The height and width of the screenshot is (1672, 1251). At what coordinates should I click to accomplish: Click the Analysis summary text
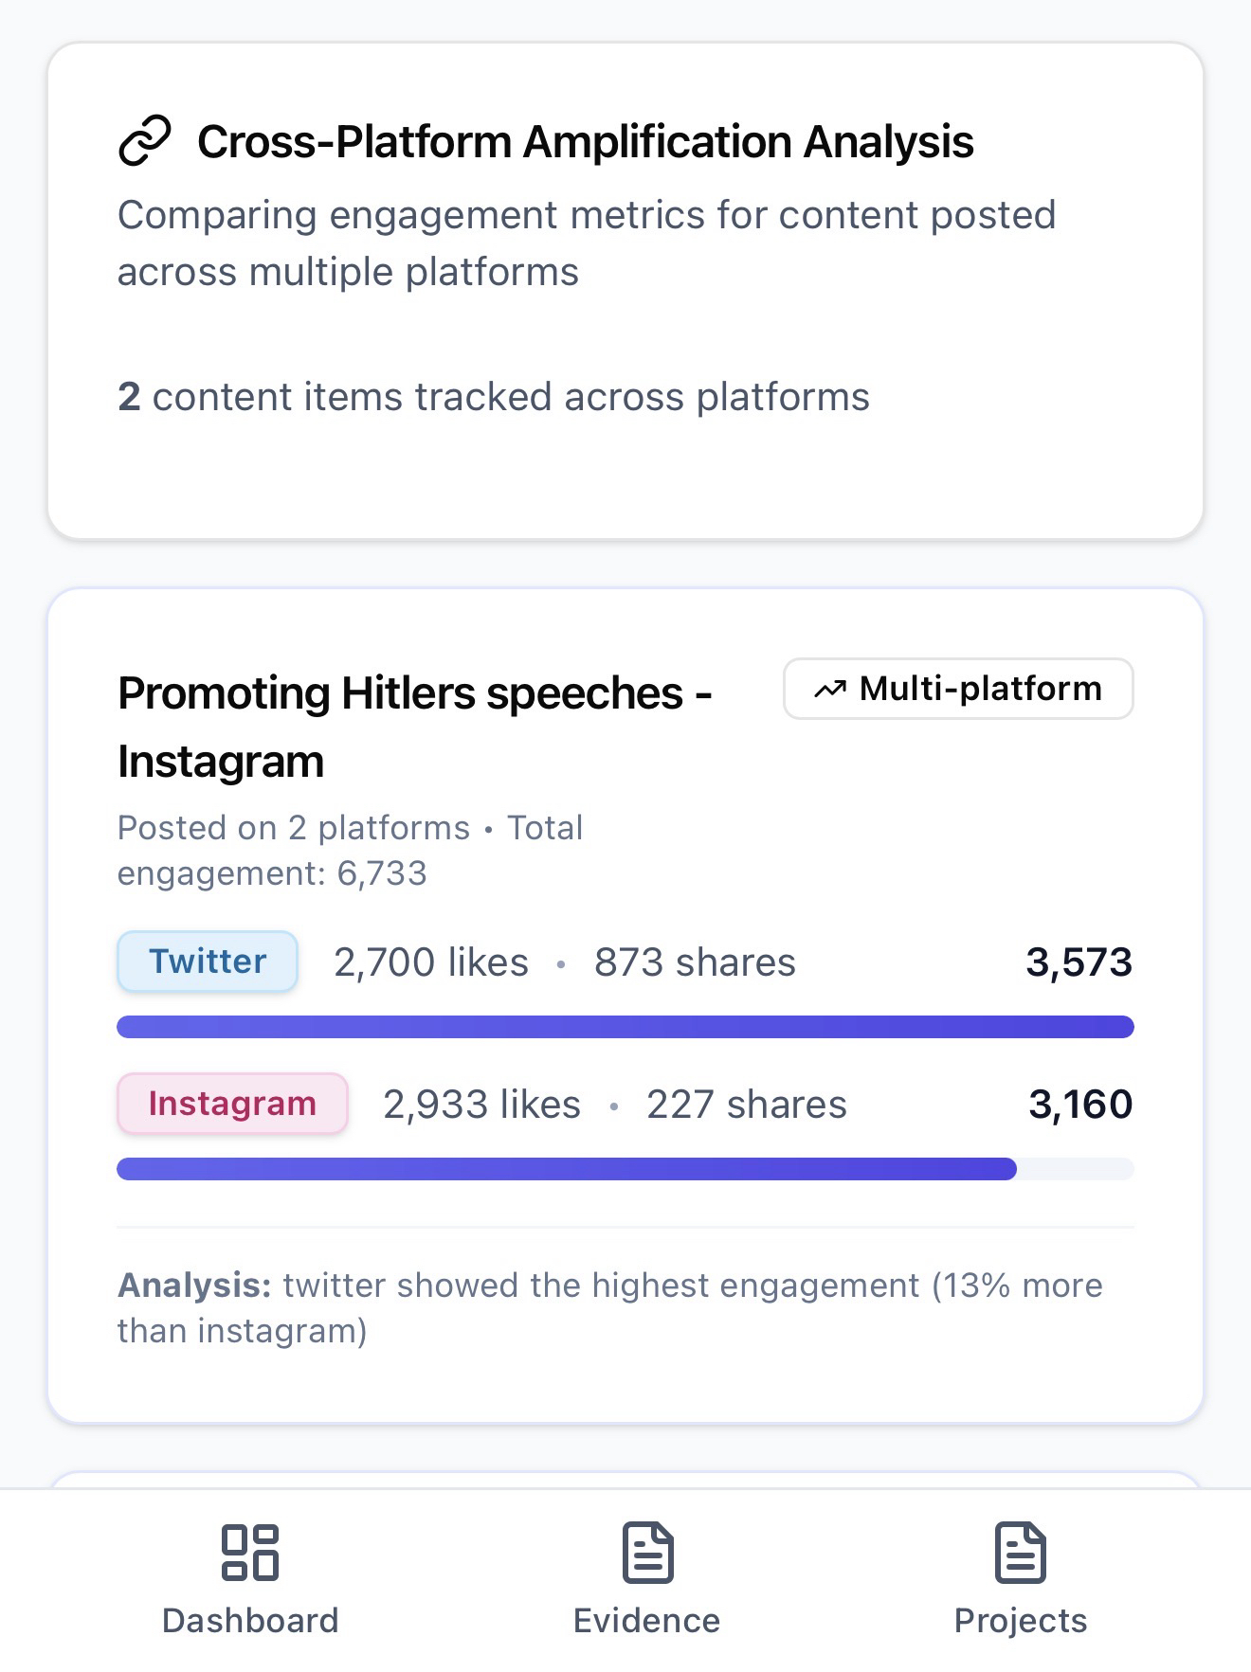[609, 1308]
